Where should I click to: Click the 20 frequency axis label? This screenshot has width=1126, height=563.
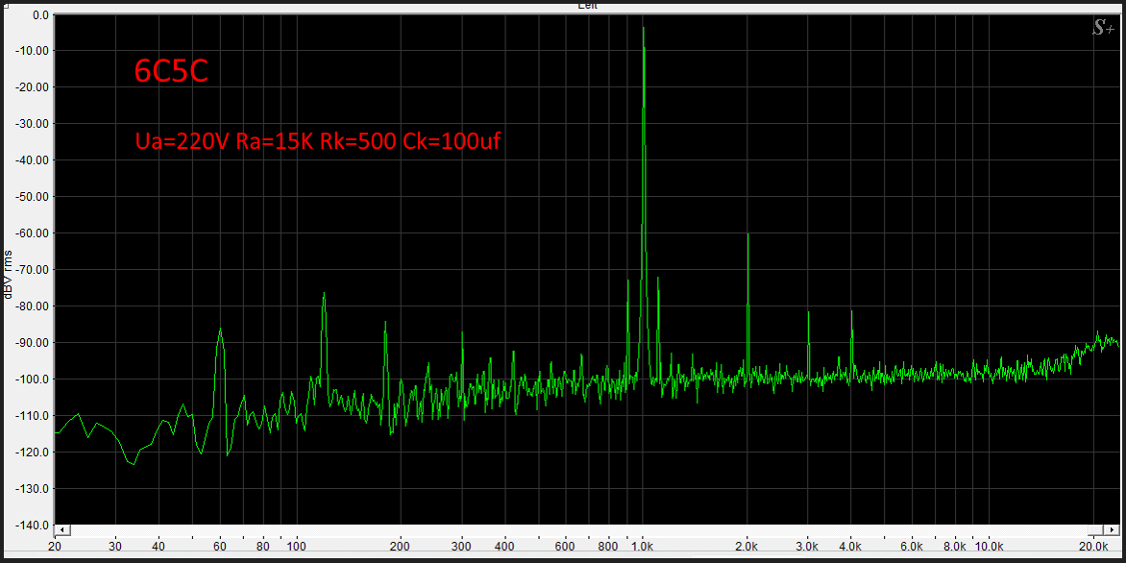tap(56, 546)
